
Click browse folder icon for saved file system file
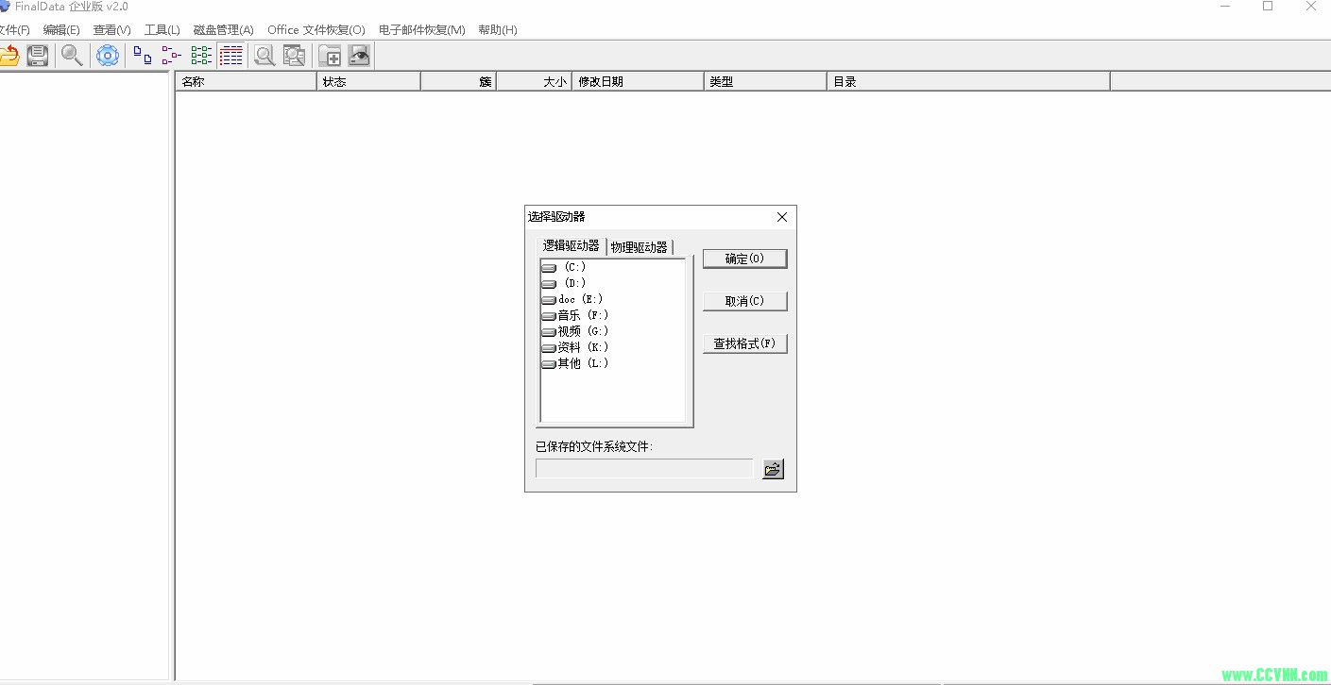774,468
